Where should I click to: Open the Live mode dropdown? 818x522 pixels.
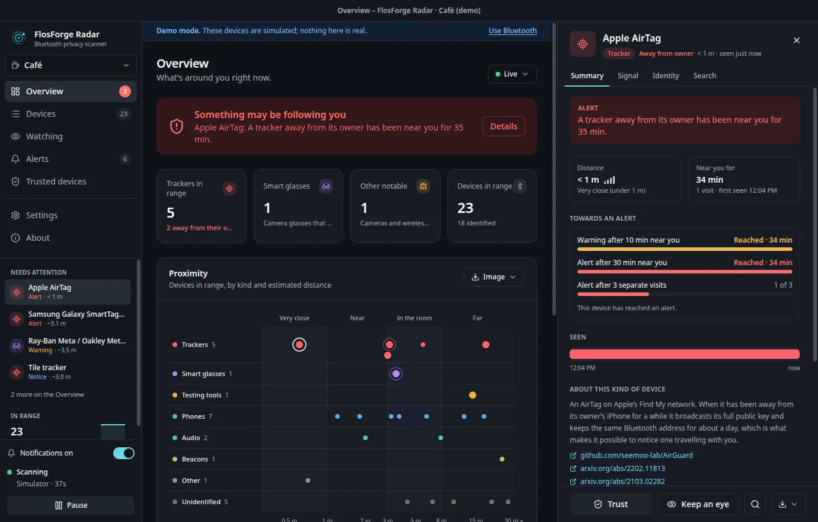click(x=512, y=74)
